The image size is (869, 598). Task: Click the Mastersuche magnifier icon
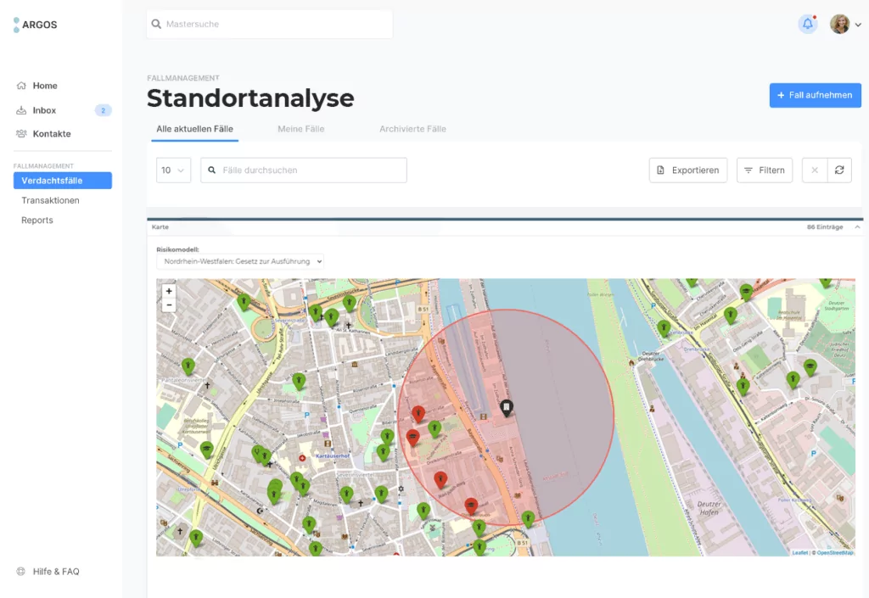click(156, 25)
